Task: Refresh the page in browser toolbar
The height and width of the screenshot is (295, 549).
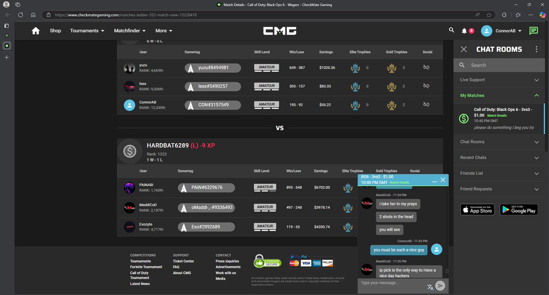Action: 21,15
